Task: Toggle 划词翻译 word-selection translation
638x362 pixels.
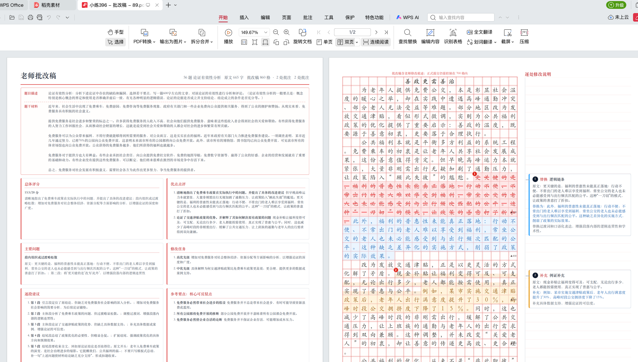Action: coord(480,42)
